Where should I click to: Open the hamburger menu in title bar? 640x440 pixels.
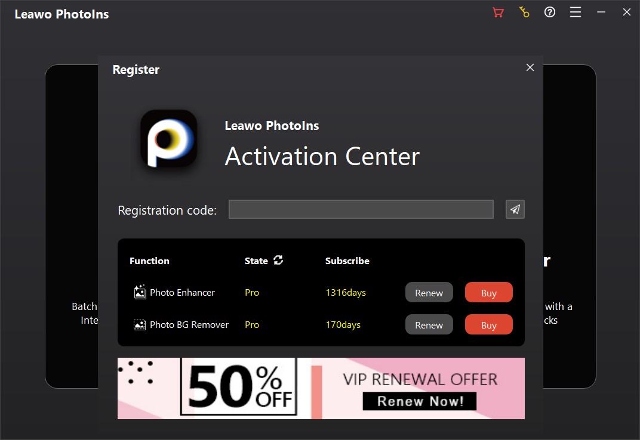(576, 13)
